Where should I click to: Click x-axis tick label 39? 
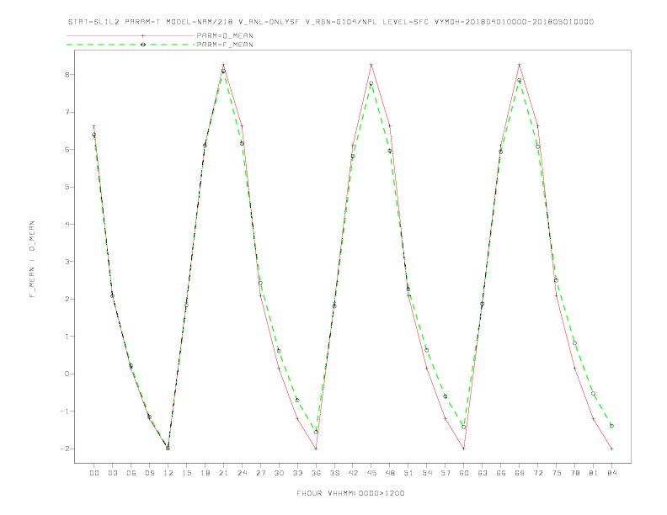[334, 473]
